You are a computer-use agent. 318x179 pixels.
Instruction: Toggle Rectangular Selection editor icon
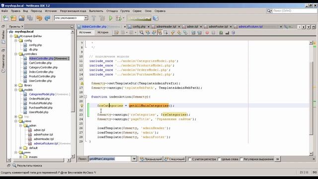[165, 32]
